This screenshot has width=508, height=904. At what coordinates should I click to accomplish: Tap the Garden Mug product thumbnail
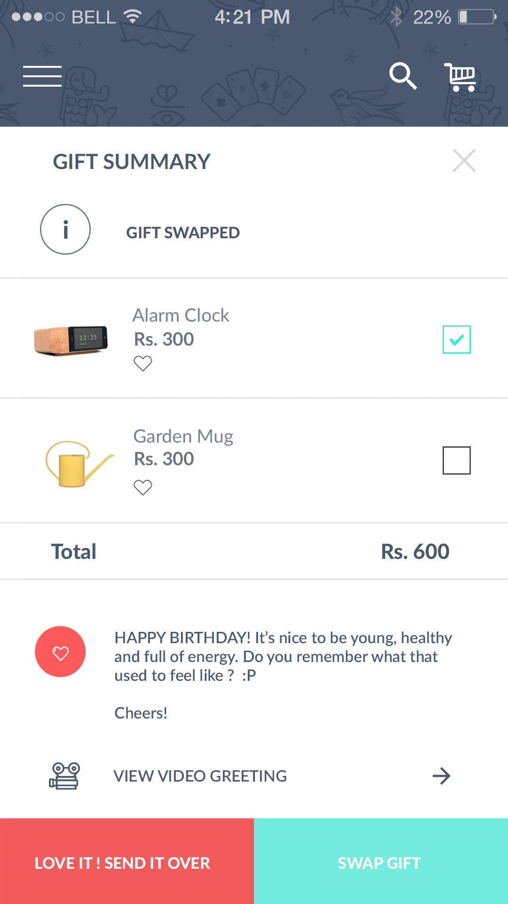(x=78, y=463)
